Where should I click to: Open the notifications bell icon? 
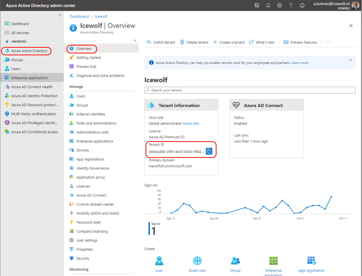[x=268, y=5]
